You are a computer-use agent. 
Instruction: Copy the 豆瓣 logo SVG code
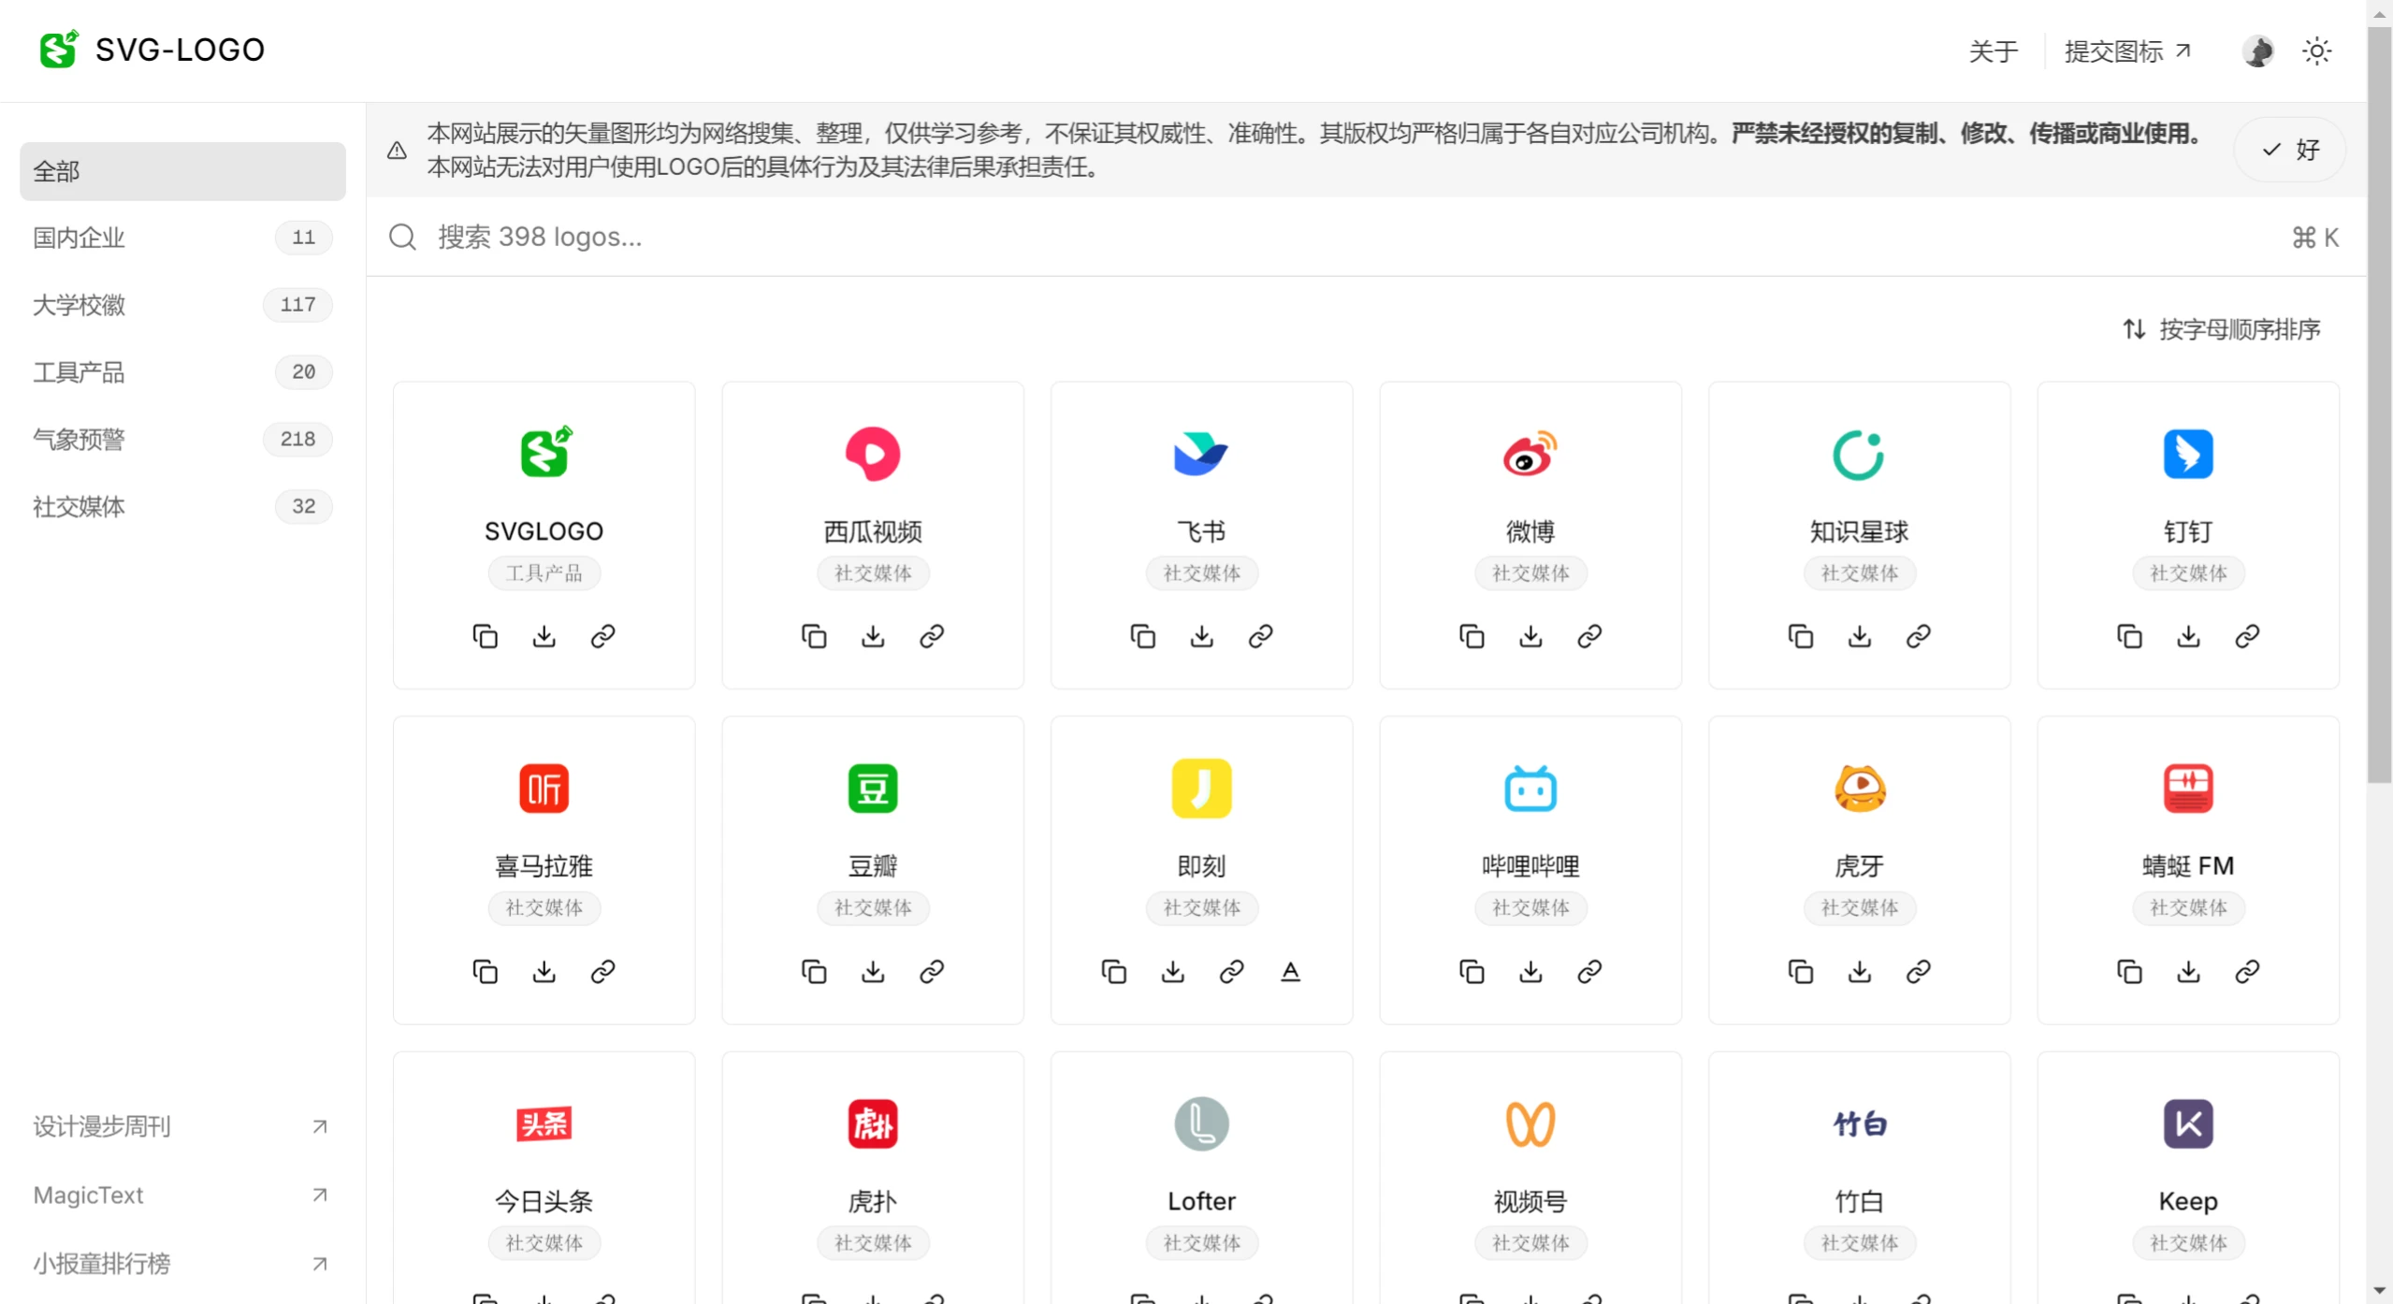point(813,971)
